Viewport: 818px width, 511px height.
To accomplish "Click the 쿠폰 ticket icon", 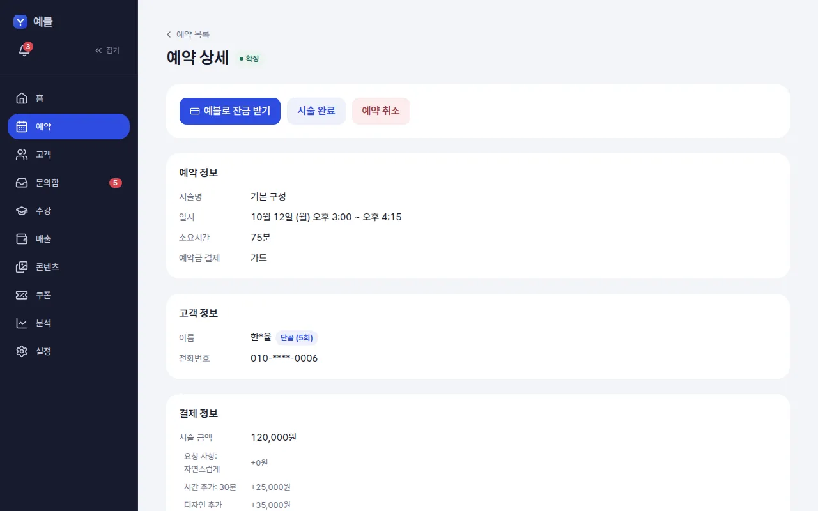I will (x=22, y=295).
